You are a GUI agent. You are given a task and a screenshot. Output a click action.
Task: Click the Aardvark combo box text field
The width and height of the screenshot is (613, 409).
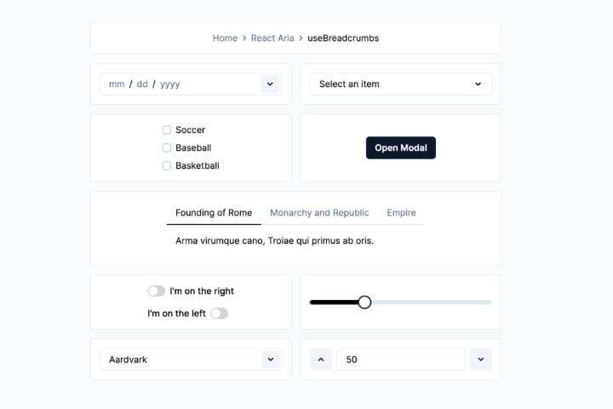point(179,360)
